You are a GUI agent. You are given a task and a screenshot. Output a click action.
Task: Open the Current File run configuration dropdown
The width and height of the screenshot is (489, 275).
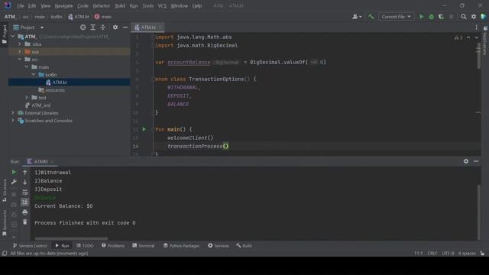(396, 17)
